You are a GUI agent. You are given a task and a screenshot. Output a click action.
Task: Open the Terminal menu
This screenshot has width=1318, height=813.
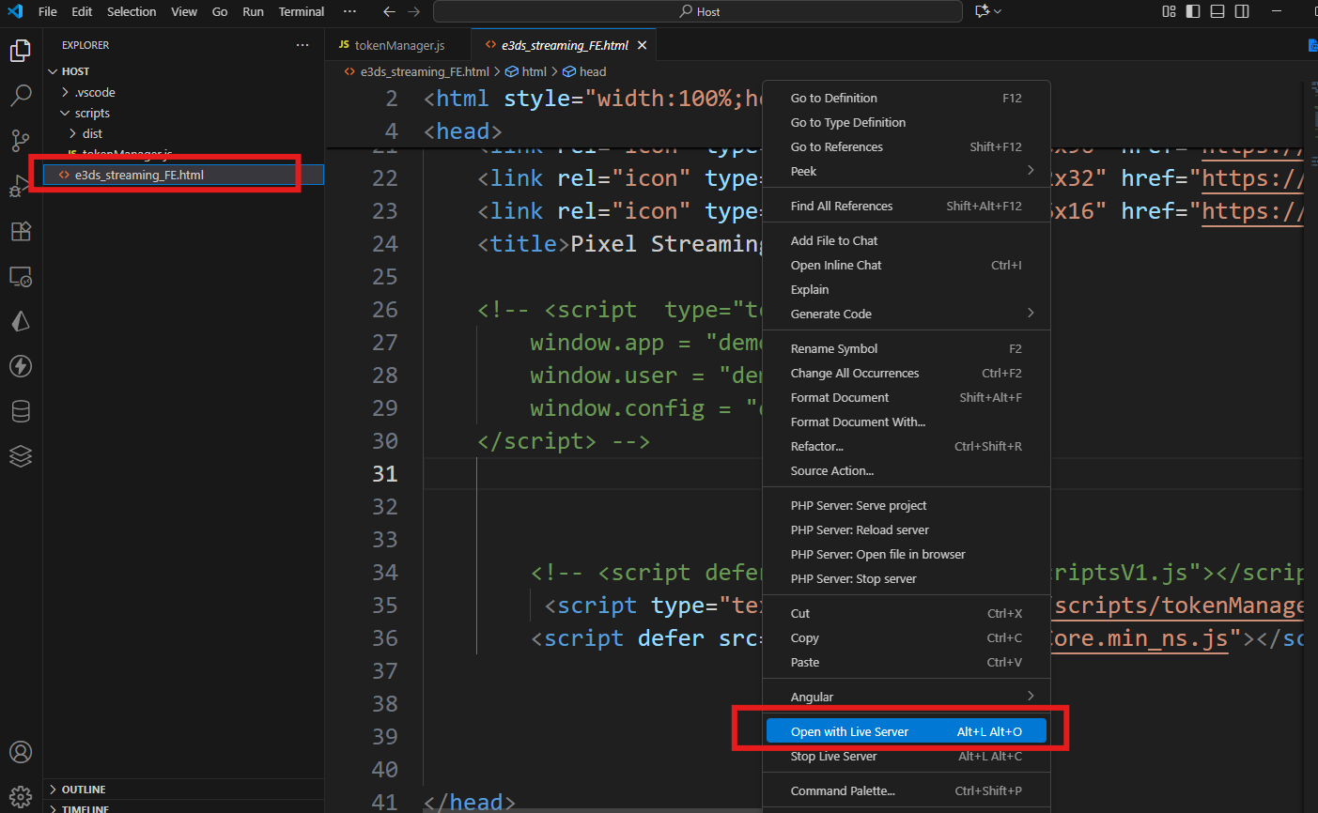coord(302,11)
